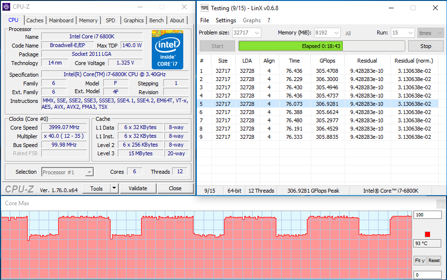Switch to the Mainboard tab
This screenshot has height=280, width=447.
click(x=61, y=20)
